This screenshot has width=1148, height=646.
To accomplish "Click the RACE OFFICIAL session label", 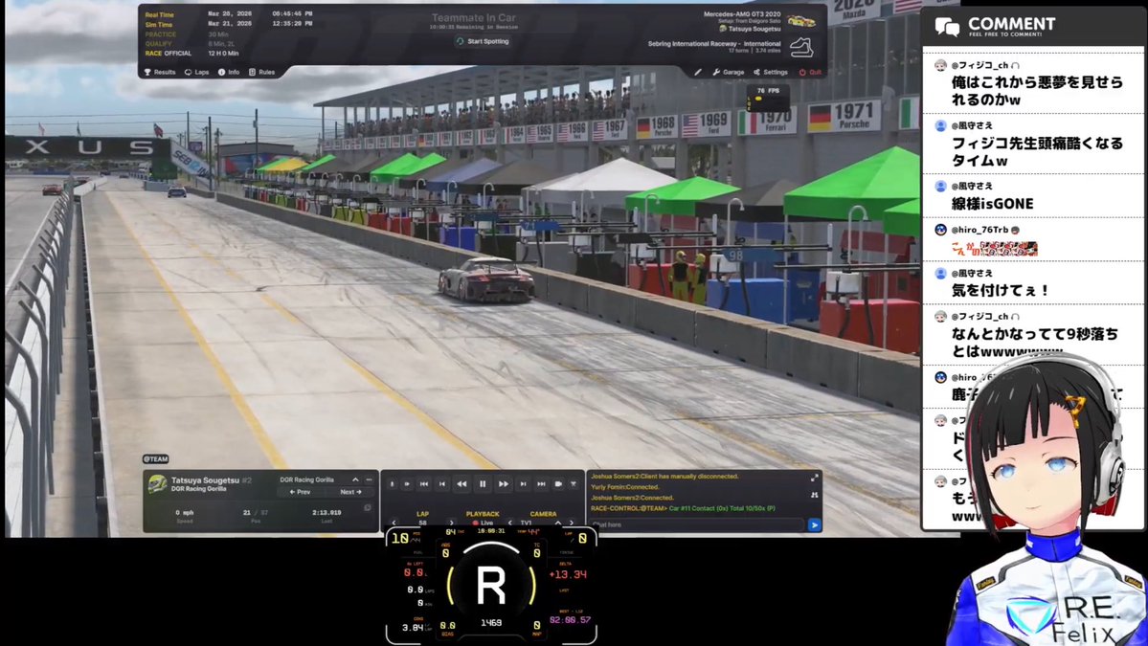I will pos(168,54).
